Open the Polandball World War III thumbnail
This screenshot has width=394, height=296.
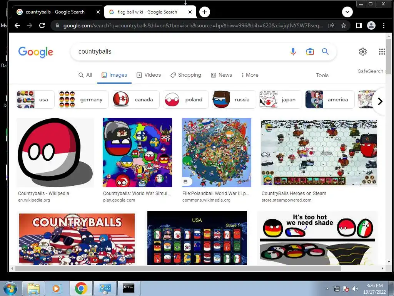[217, 153]
